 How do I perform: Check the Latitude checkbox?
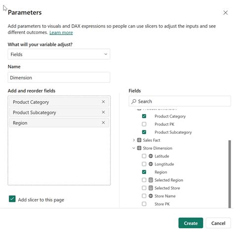point(144,156)
